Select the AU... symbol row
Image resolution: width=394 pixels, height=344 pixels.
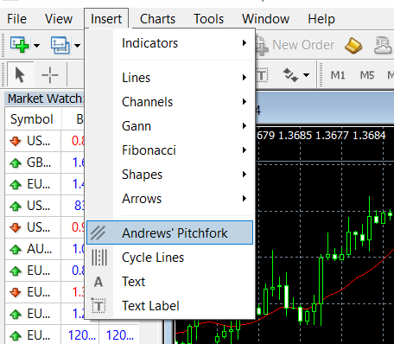point(45,249)
